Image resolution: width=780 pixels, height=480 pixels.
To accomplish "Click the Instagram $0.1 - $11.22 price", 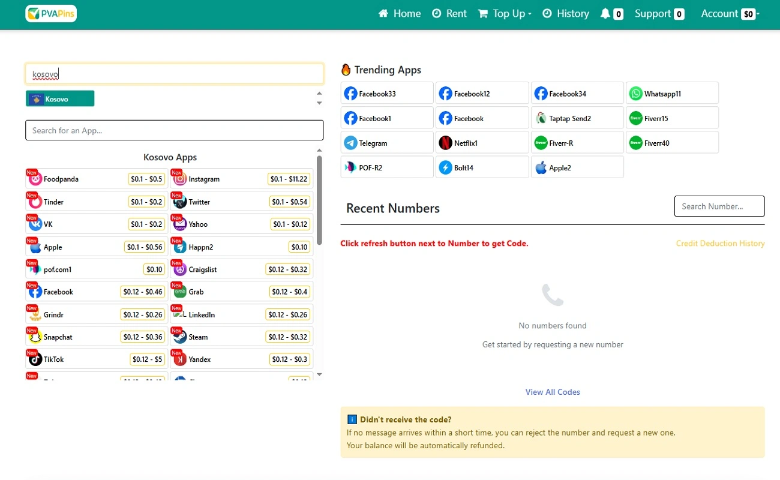I will point(289,179).
